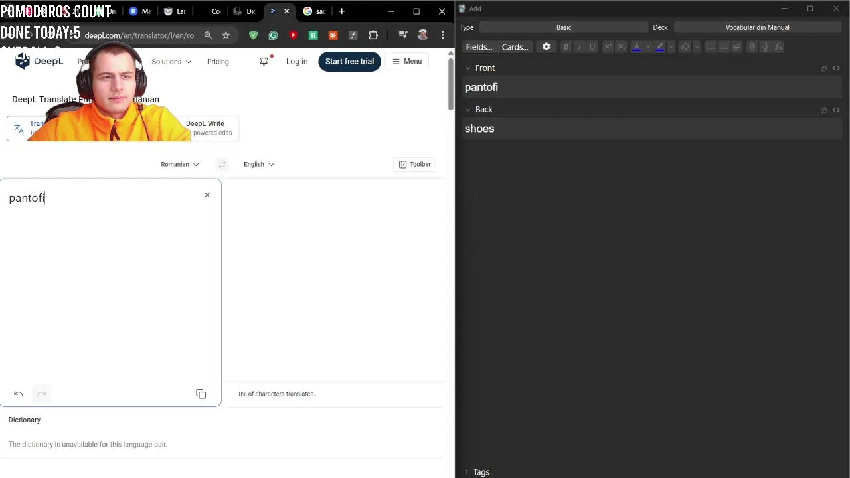Open Chrome media control icon
This screenshot has width=850, height=478.
coord(403,35)
